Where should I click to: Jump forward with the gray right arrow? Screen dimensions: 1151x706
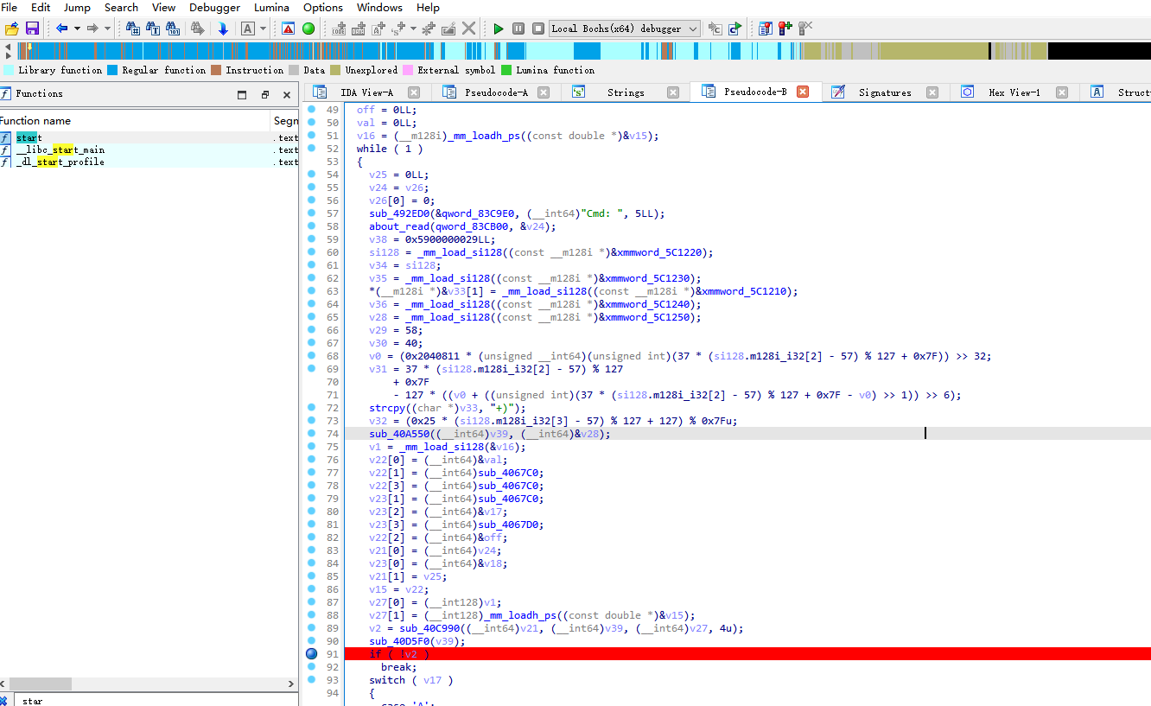92,29
